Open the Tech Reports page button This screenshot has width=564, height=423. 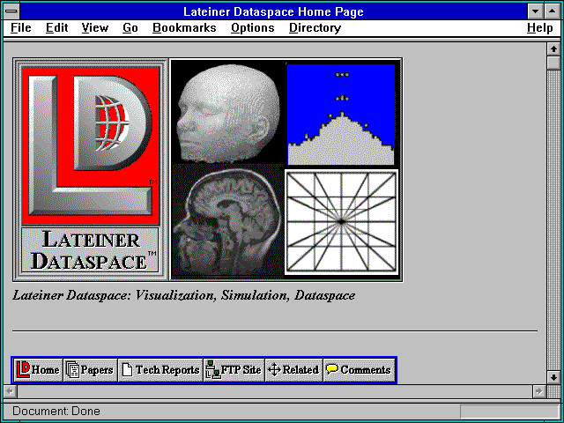(x=160, y=370)
